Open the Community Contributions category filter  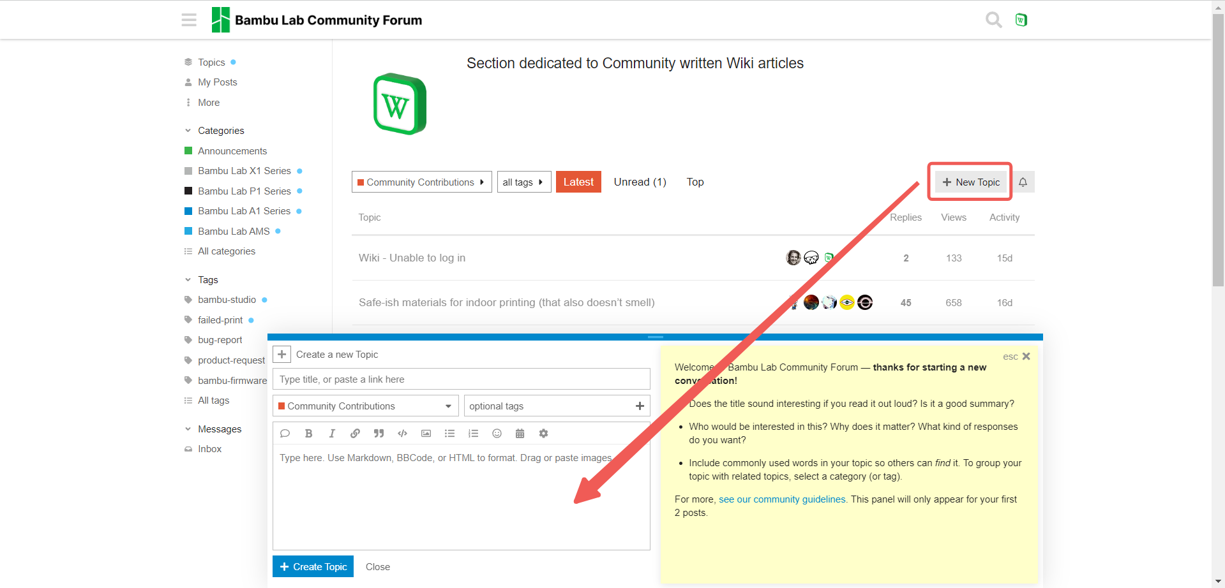[x=421, y=182]
